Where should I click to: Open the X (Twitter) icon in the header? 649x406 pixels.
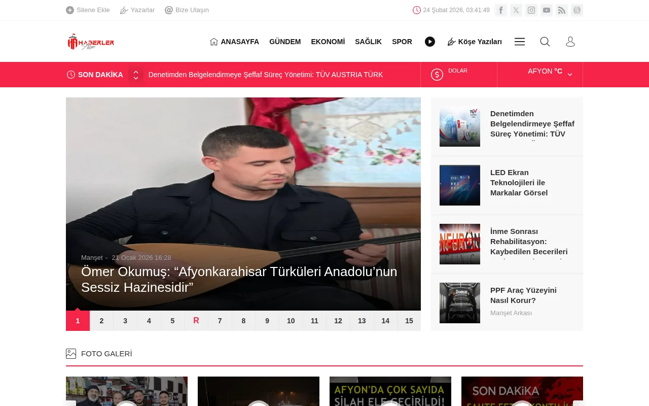point(516,10)
